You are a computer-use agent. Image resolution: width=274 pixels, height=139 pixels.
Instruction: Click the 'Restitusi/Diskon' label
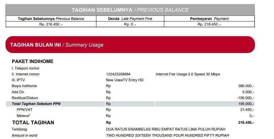[x=25, y=98]
